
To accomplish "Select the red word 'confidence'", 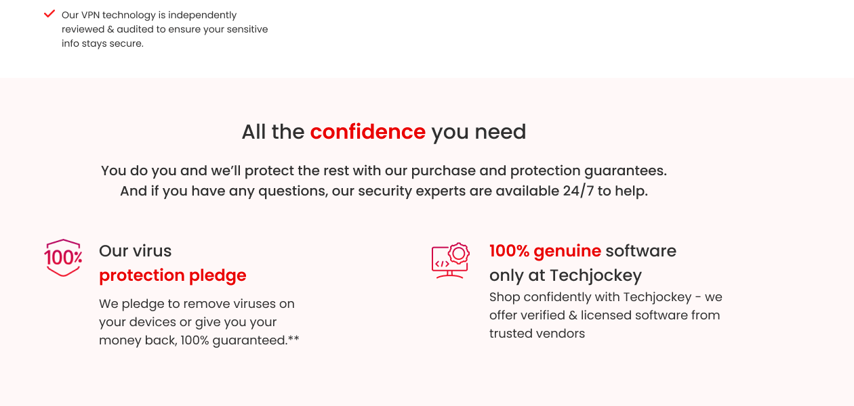I will pos(367,131).
